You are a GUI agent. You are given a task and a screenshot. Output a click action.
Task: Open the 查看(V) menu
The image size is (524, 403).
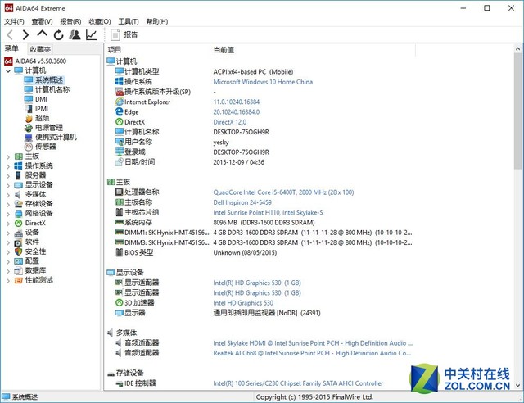42,21
